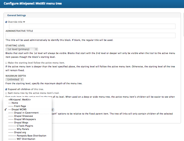Choose Drupal Blogs from the list
Viewport: 184px width, 141px height.
point(27,123)
